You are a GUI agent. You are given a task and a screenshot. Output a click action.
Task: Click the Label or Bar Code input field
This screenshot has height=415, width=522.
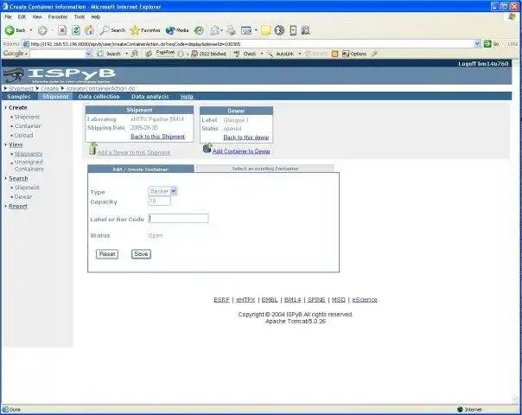[178, 218]
